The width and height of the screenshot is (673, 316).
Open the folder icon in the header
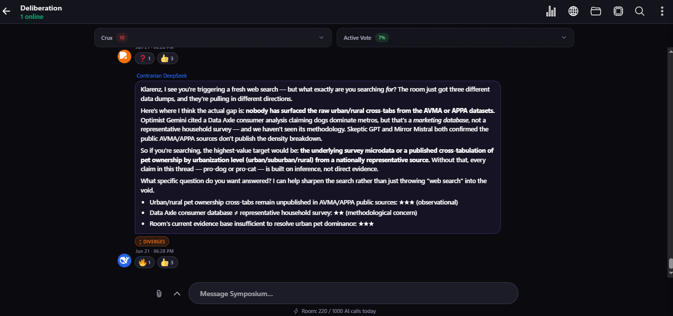click(596, 11)
